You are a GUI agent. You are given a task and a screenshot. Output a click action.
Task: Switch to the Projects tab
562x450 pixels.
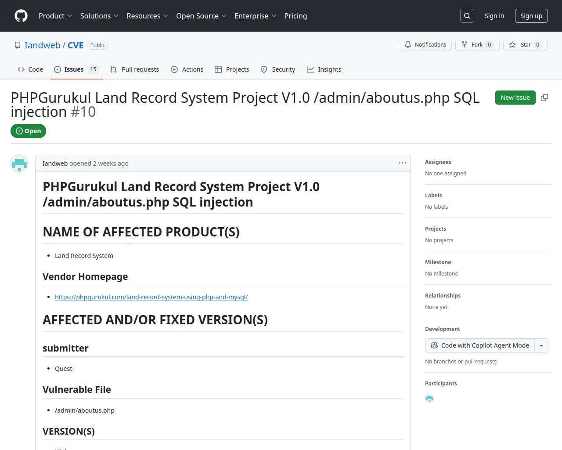(232, 69)
